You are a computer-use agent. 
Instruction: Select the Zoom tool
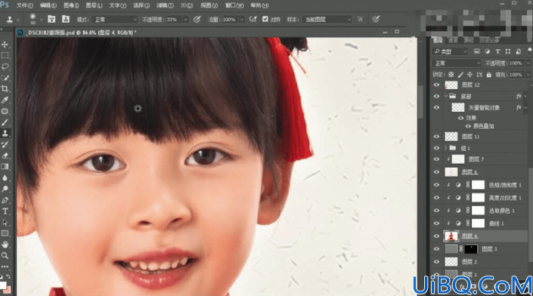click(5, 255)
